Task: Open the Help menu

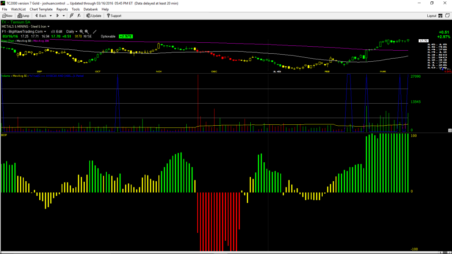Action: click(x=105, y=9)
